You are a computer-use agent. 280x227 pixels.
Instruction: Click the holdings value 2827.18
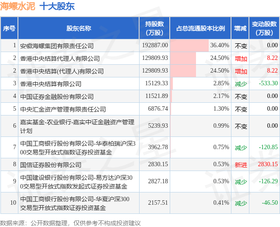(158, 181)
